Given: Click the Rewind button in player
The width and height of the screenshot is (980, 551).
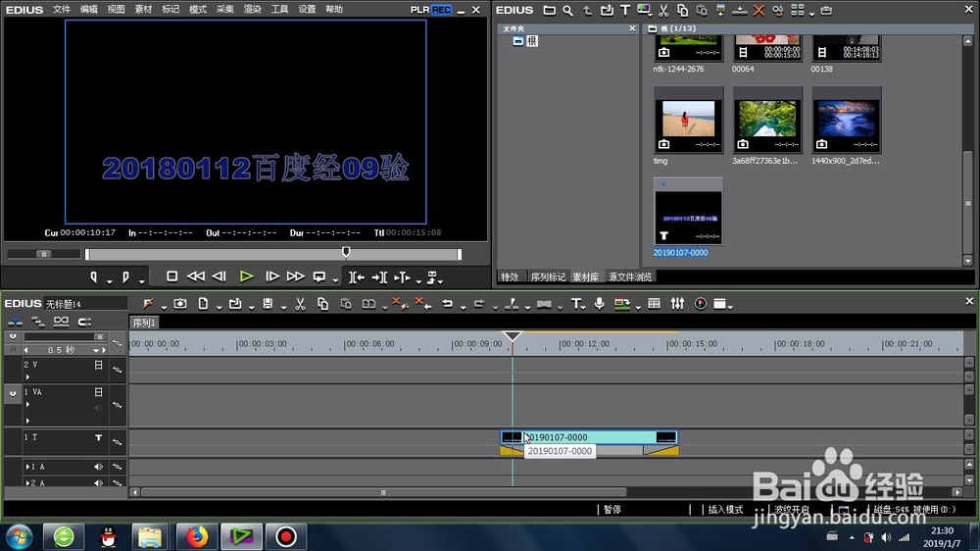Looking at the screenshot, I should coord(196,276).
